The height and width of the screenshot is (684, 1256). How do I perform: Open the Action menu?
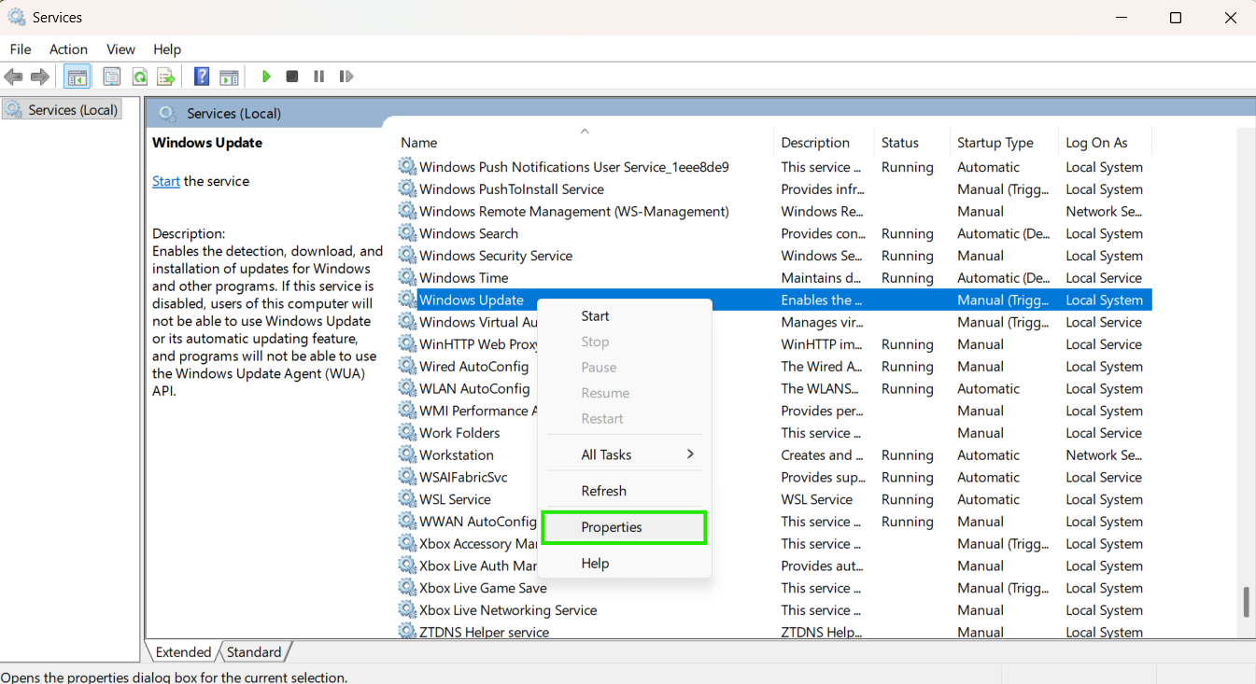tap(68, 49)
